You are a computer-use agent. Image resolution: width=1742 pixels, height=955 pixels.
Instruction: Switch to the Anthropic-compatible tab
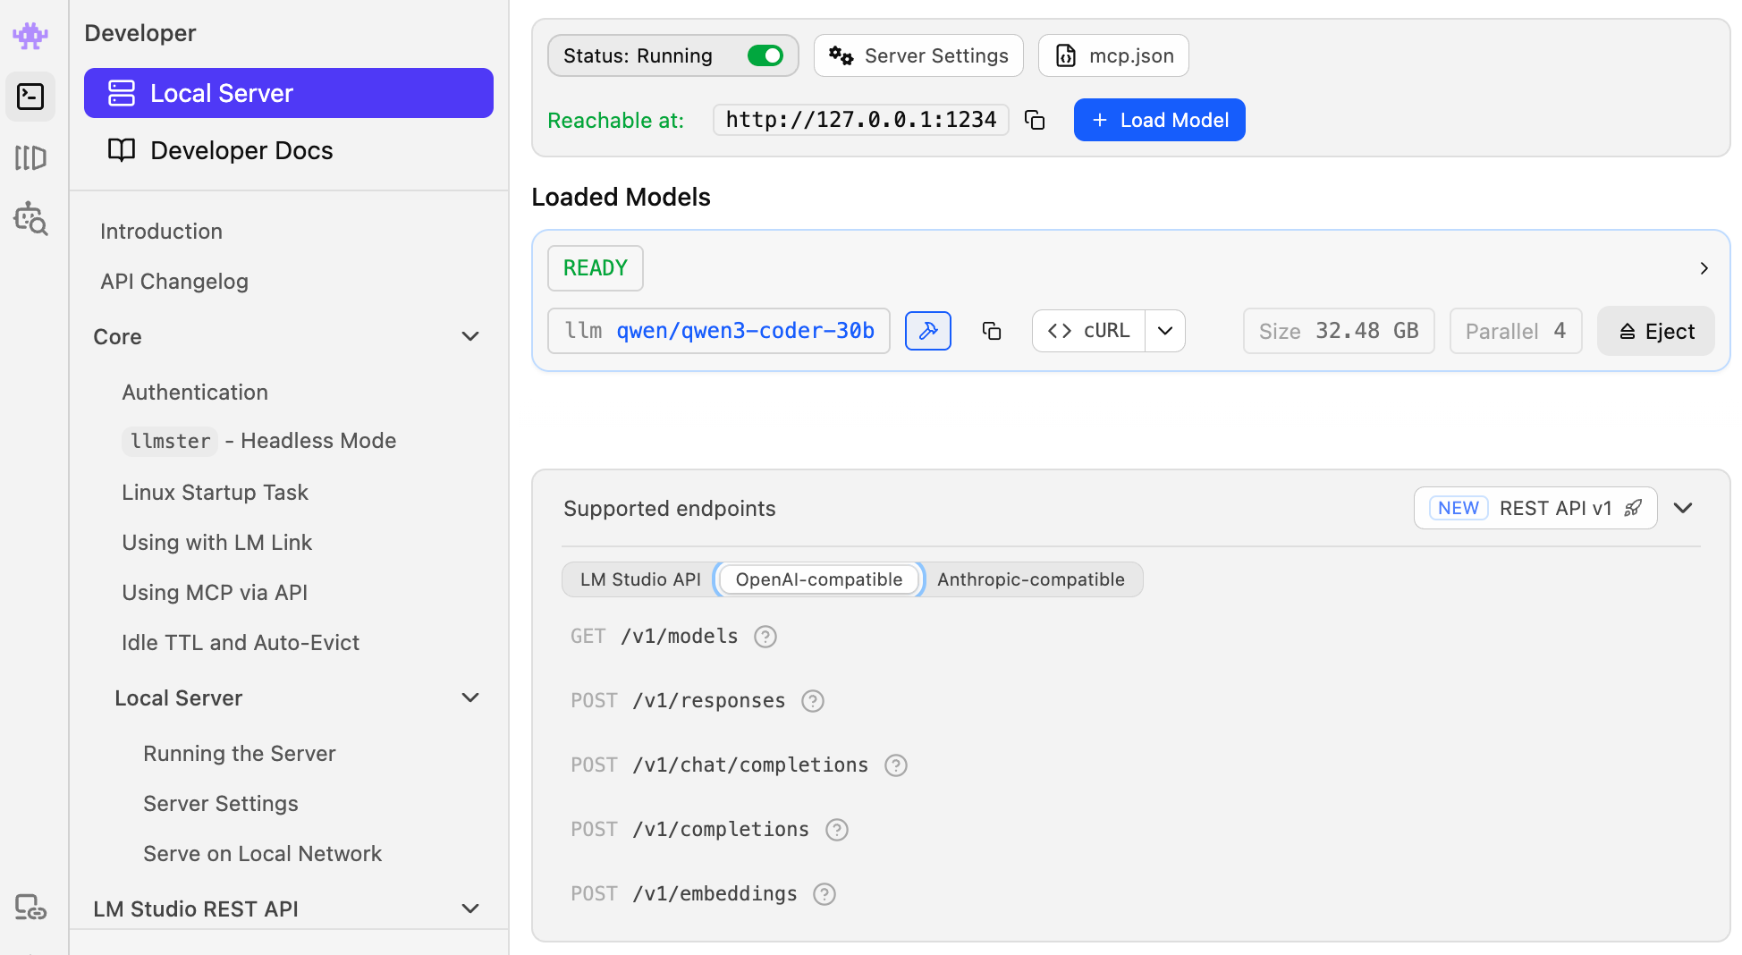[x=1031, y=579]
